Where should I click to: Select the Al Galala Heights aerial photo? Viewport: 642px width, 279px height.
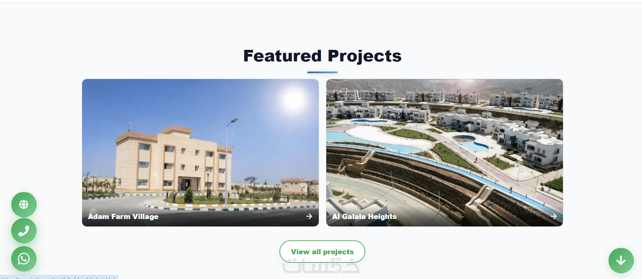(445, 153)
